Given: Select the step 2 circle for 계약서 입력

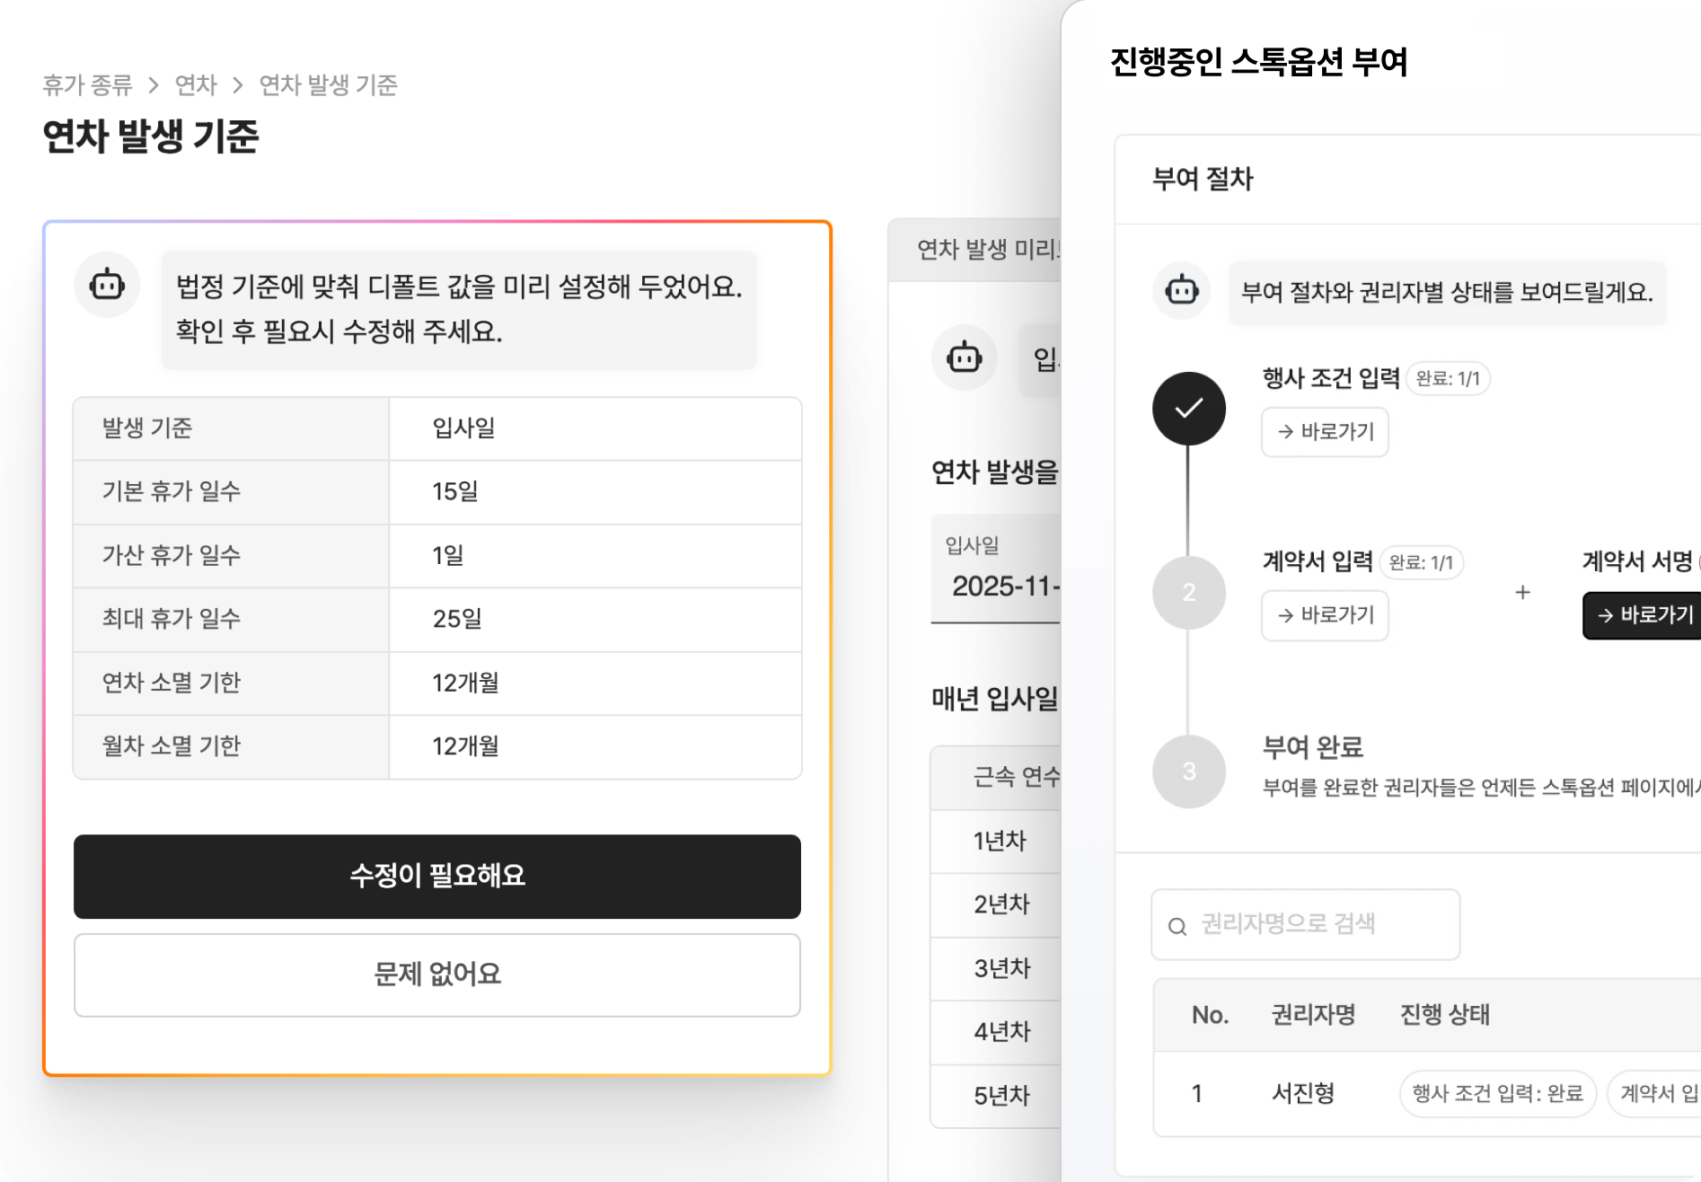Looking at the screenshot, I should [x=1188, y=592].
